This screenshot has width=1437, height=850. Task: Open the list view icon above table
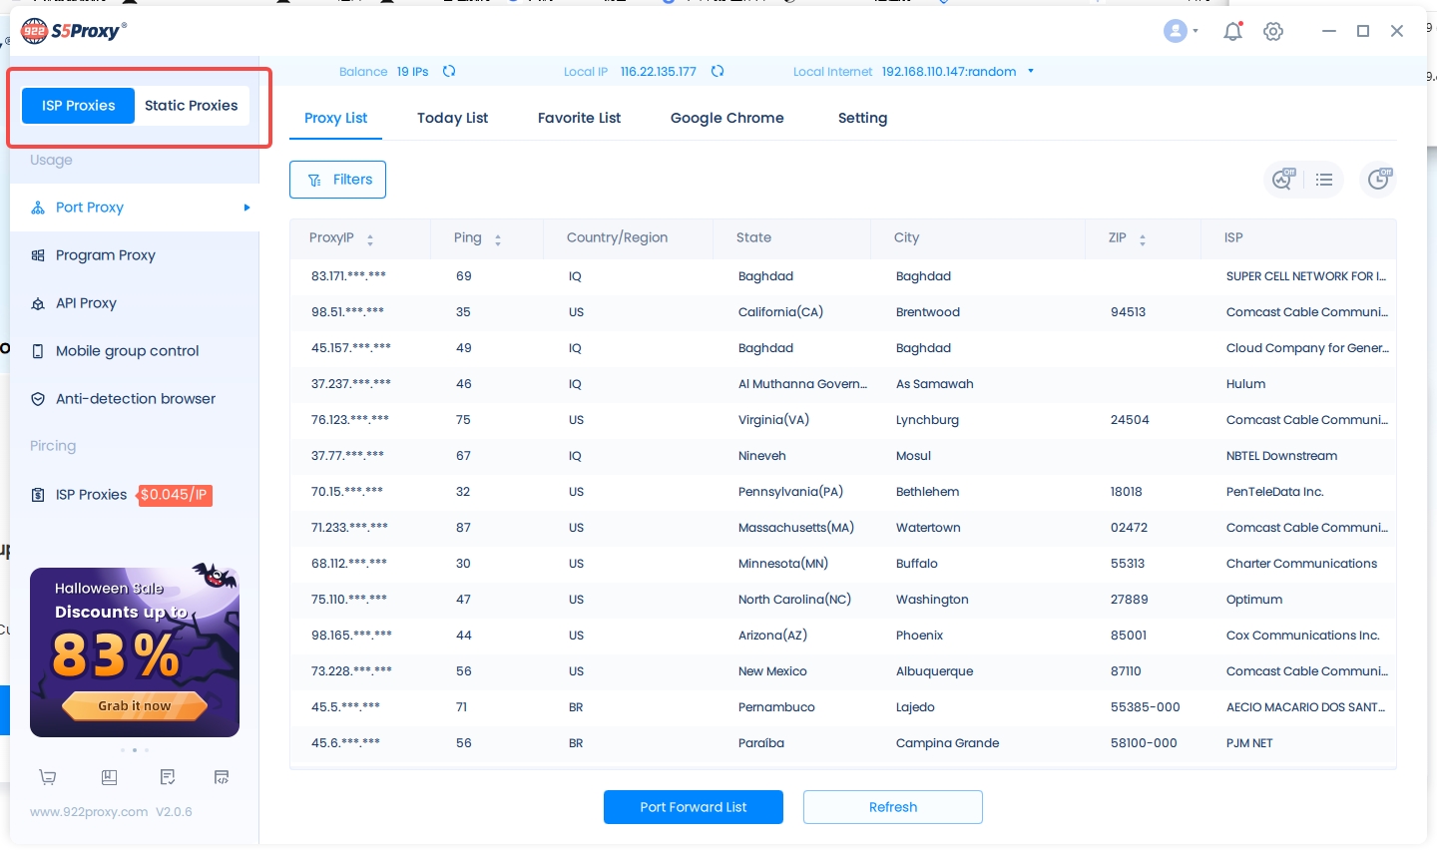tap(1324, 180)
